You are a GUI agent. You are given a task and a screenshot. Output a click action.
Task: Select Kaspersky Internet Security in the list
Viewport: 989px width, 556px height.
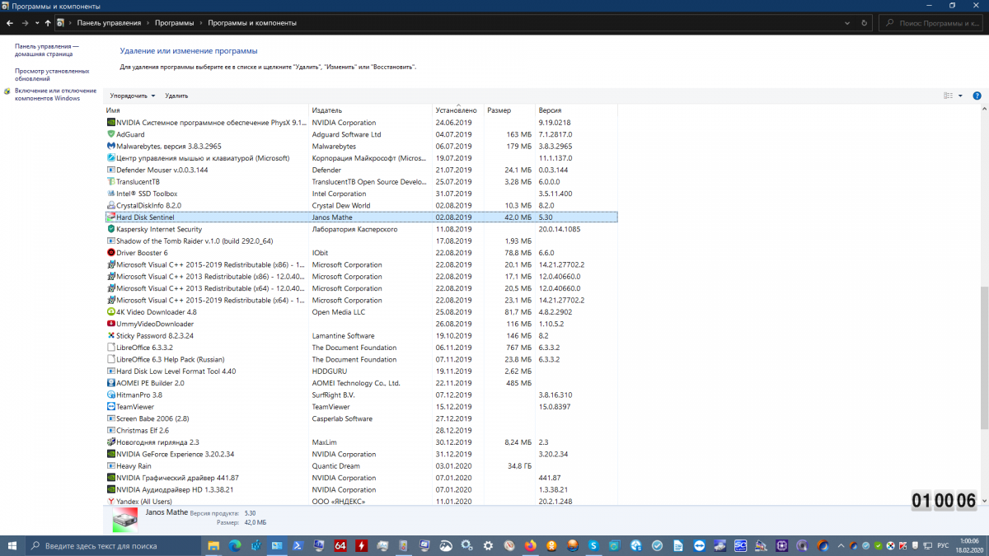(x=159, y=229)
